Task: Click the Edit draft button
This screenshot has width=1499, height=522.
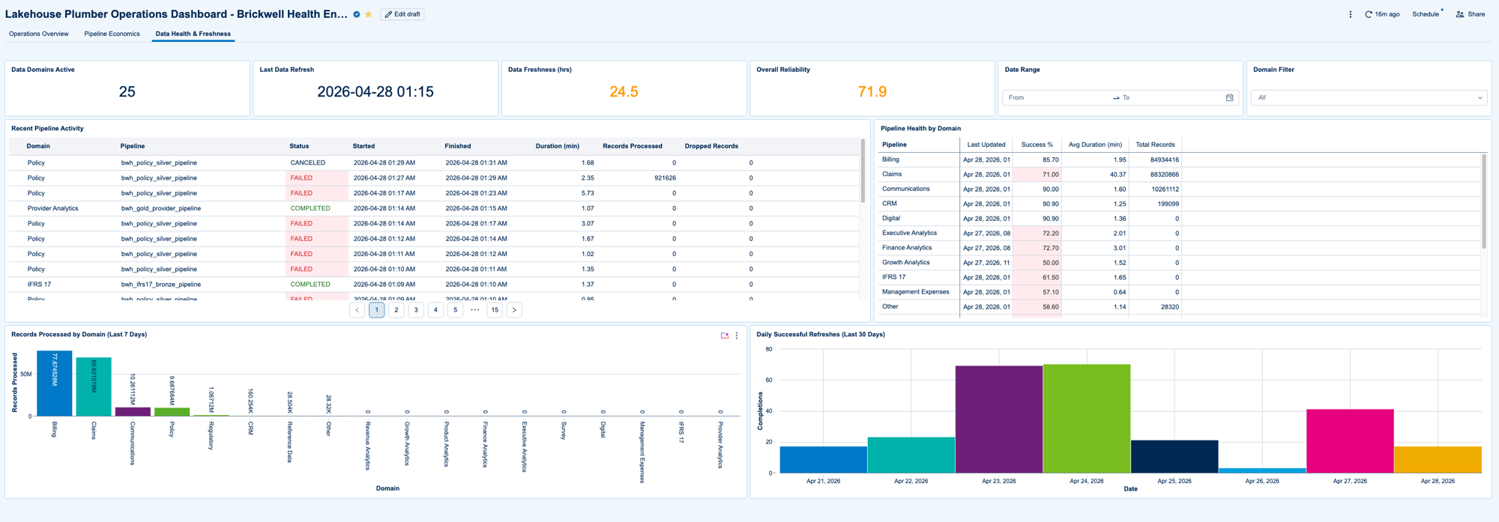Action: point(402,14)
